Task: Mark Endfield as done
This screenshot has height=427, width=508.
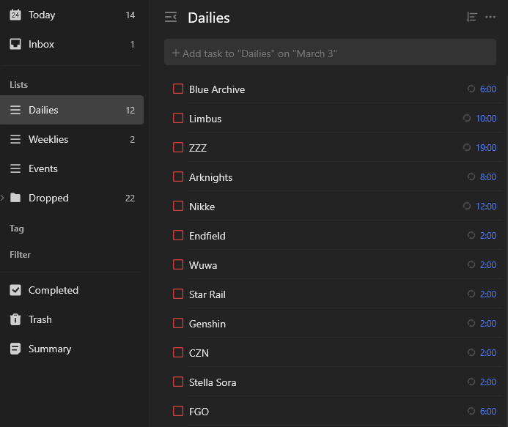Action: pos(178,235)
